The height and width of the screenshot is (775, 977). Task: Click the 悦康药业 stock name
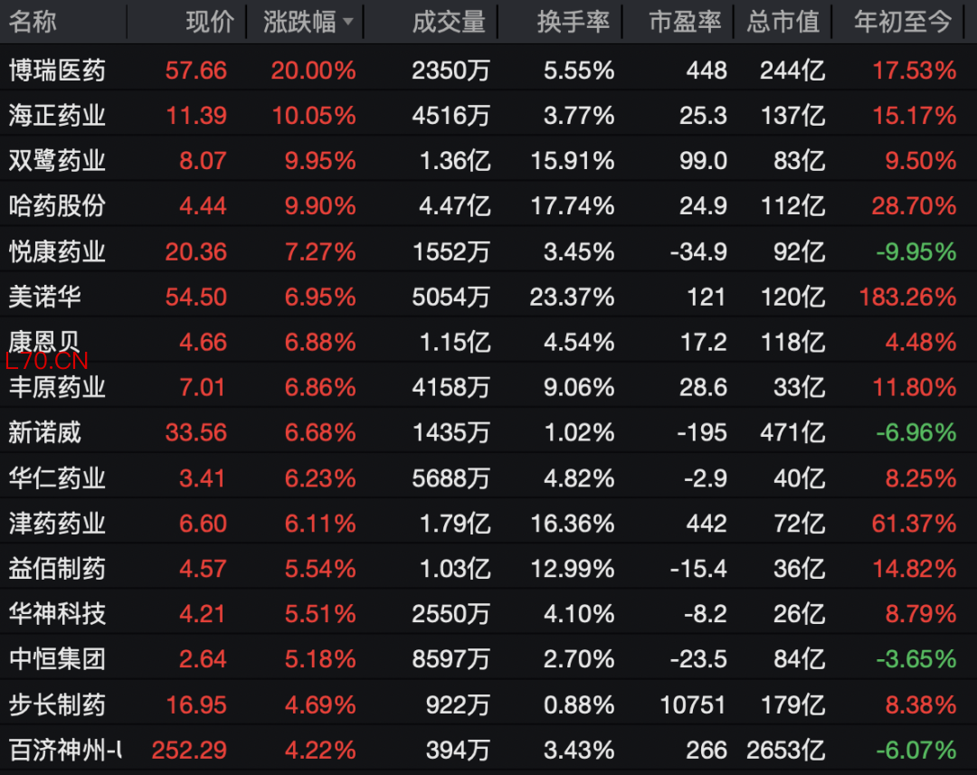point(57,250)
